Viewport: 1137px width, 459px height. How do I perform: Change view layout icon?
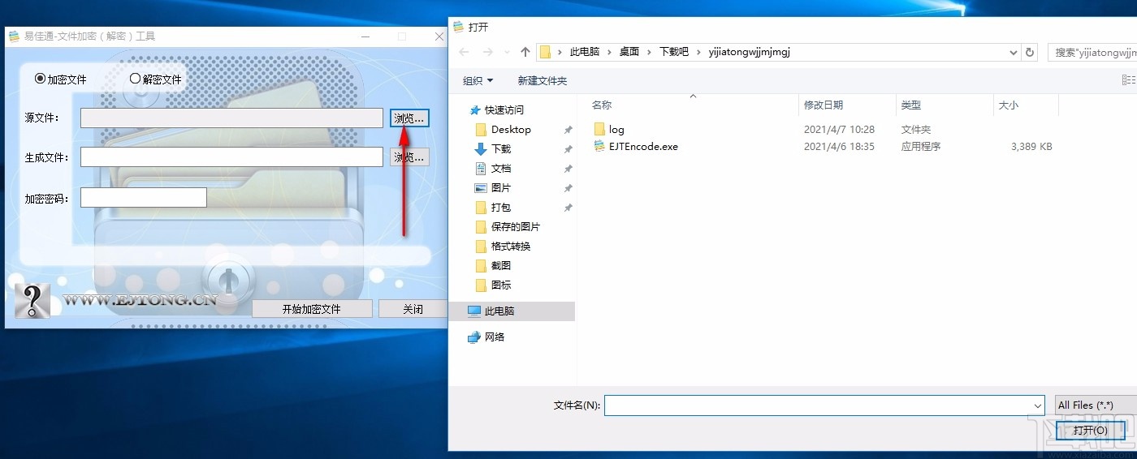tap(1128, 80)
